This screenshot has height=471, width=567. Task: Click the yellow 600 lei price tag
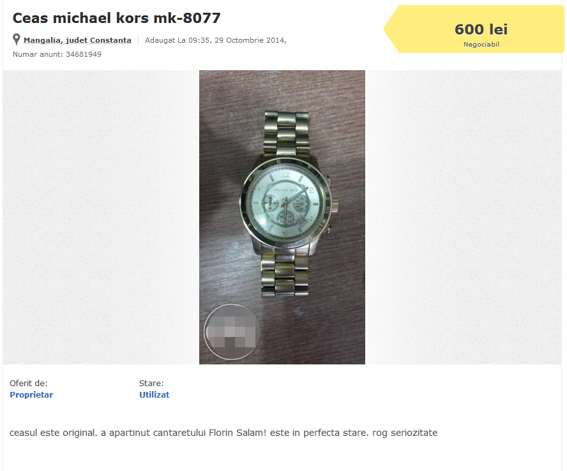pos(474,29)
